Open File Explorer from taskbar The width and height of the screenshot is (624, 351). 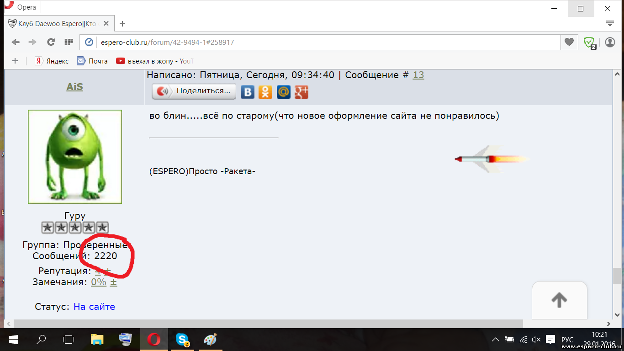click(97, 340)
